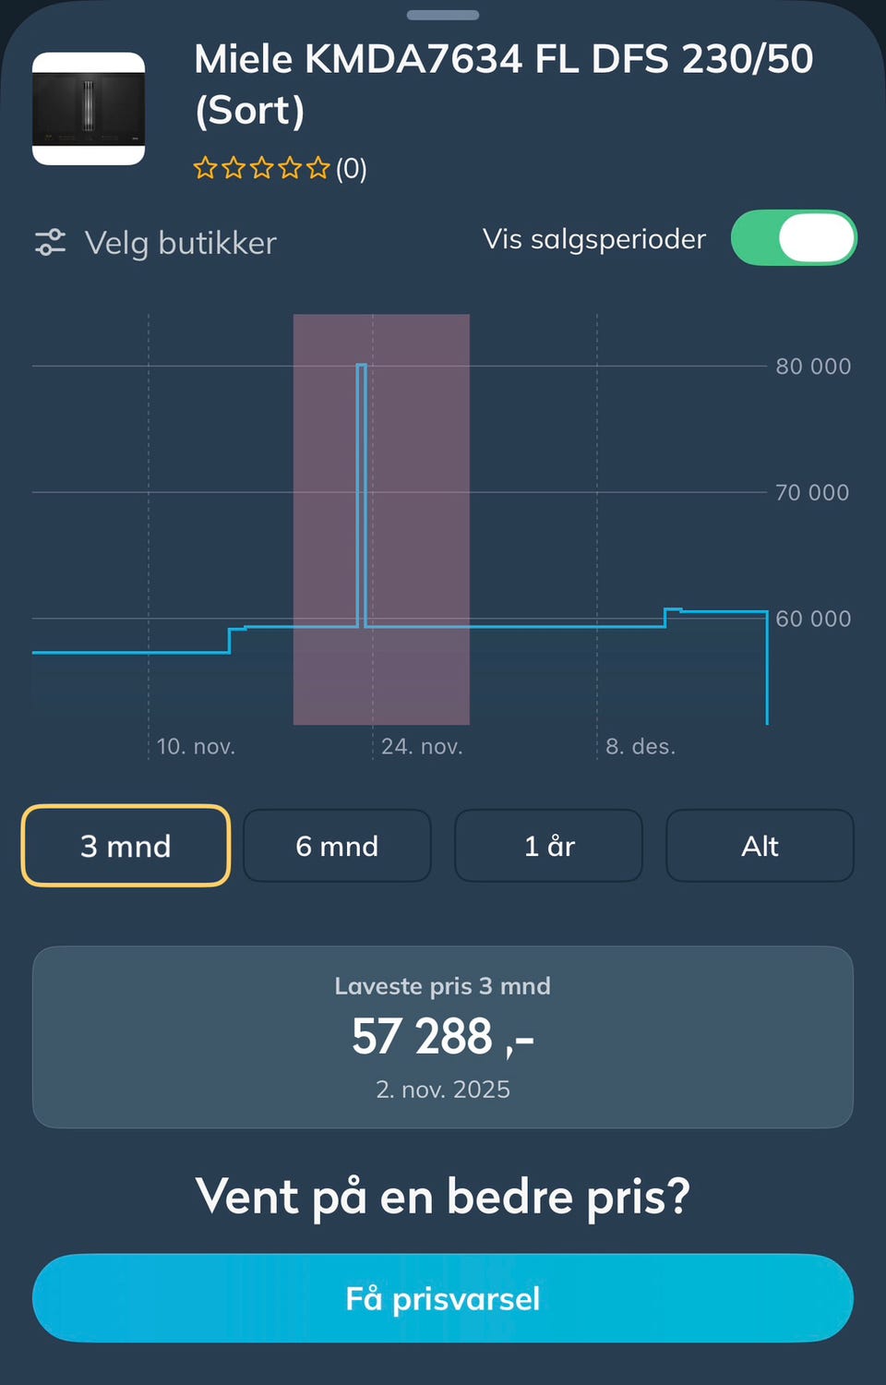Image resolution: width=886 pixels, height=1385 pixels.
Task: Click the 8. des. date marker line
Action: [597, 536]
